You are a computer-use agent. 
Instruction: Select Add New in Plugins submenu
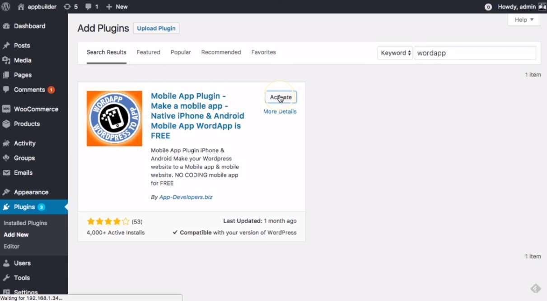point(16,235)
